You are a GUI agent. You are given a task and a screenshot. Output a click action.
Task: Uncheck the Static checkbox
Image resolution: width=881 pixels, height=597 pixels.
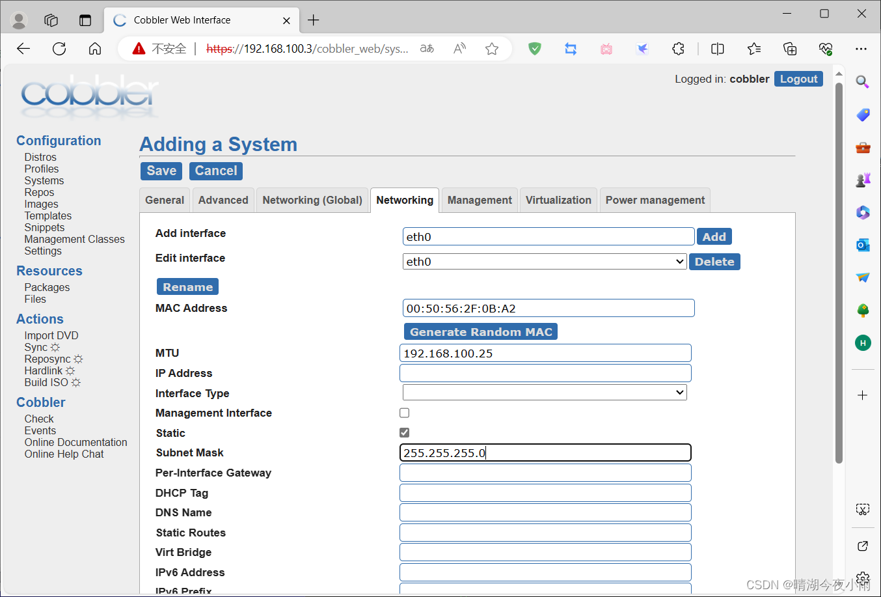pos(404,432)
